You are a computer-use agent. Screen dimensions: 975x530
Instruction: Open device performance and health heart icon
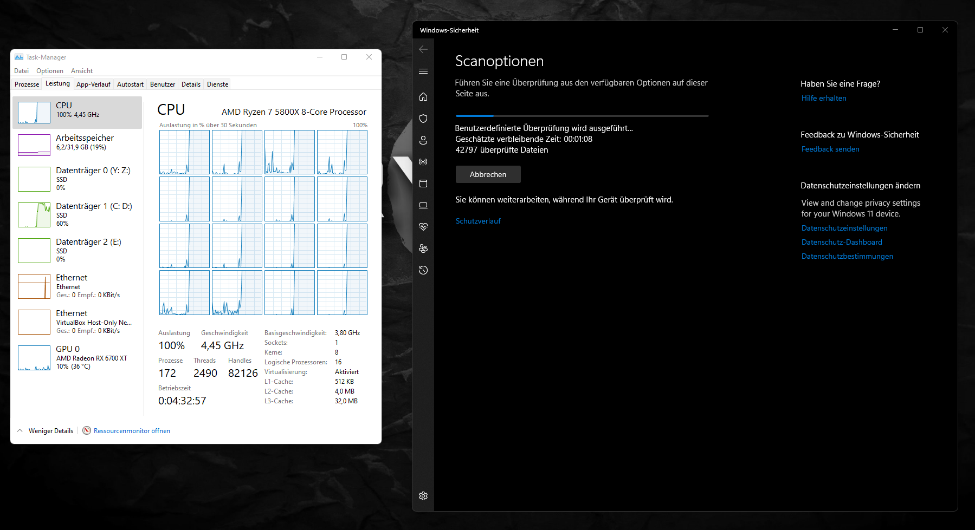[x=423, y=227]
